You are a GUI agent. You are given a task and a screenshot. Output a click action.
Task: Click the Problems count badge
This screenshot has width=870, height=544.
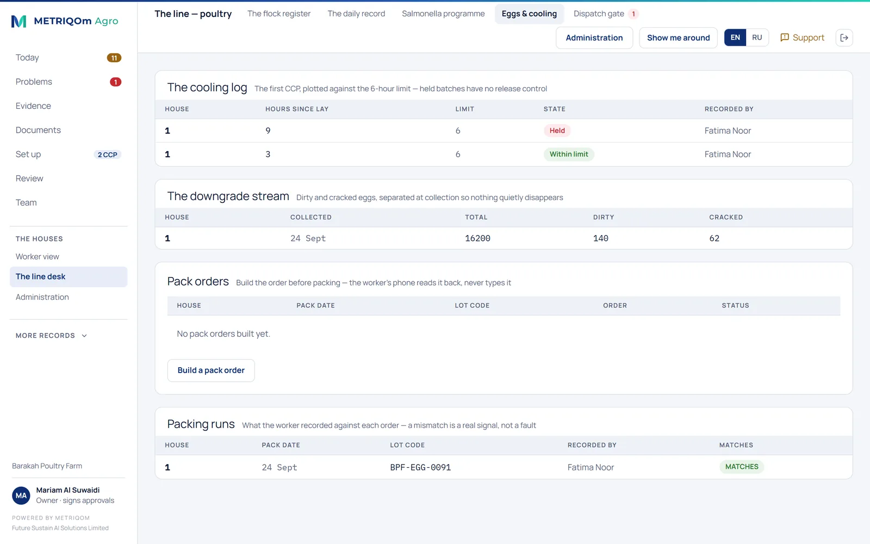pyautogui.click(x=115, y=82)
